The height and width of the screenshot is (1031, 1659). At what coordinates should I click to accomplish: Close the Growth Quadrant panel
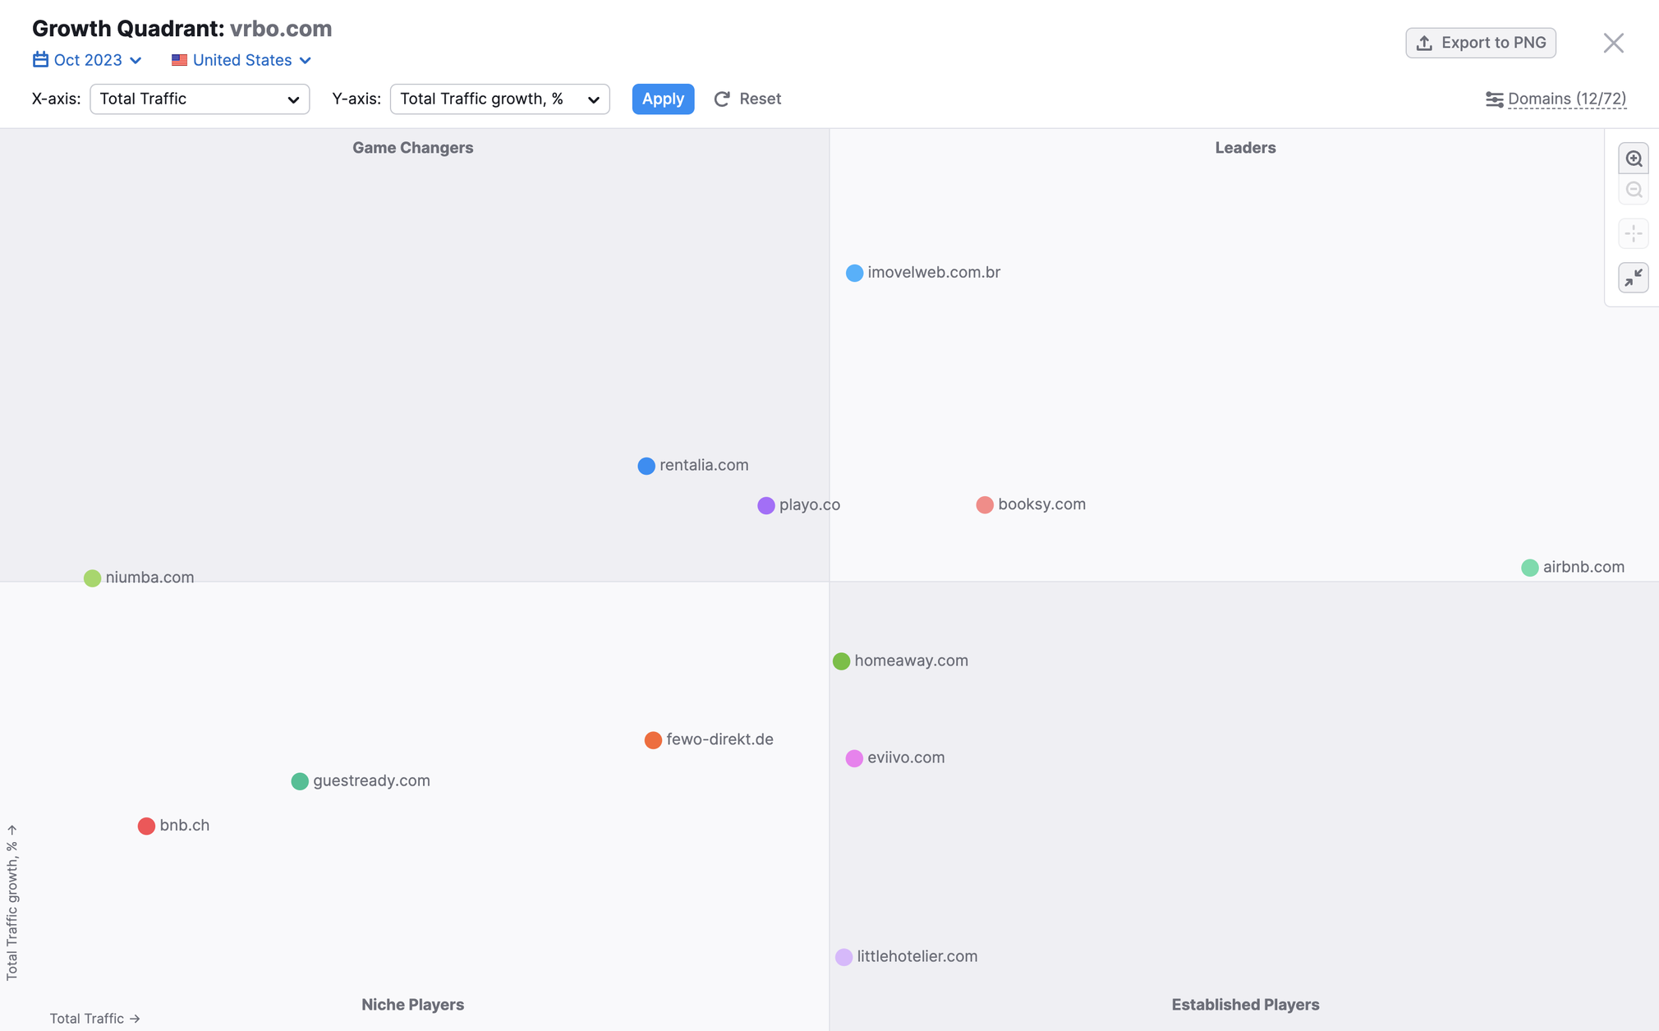(x=1613, y=43)
